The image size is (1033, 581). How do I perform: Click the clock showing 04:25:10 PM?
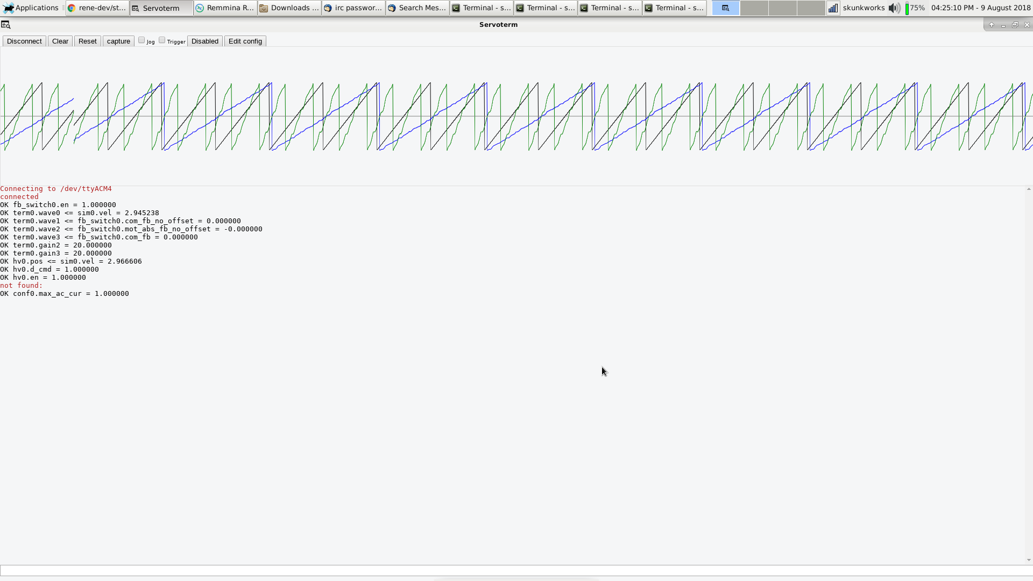tap(980, 8)
